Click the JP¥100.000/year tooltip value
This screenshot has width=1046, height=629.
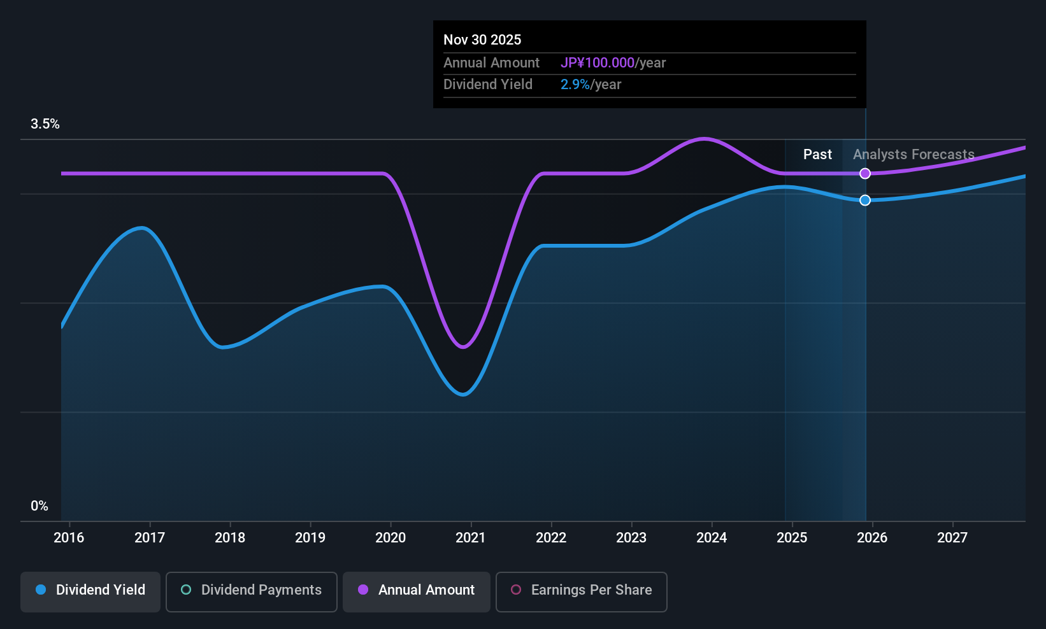pos(613,63)
